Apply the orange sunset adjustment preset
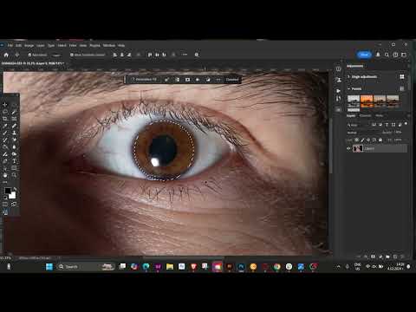This screenshot has width=416, height=312. point(367,101)
